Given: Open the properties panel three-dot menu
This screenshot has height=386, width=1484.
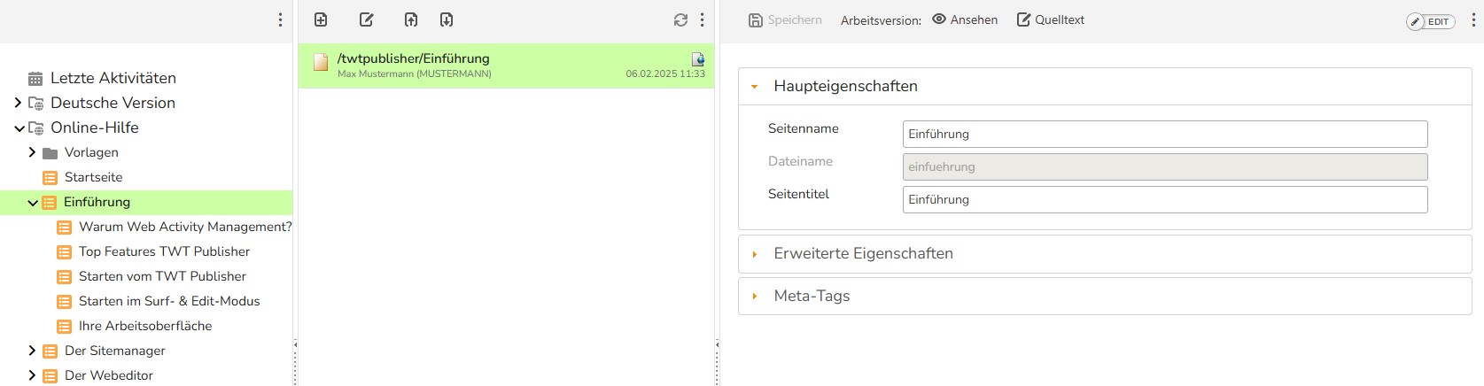Looking at the screenshot, I should click(x=1473, y=19).
